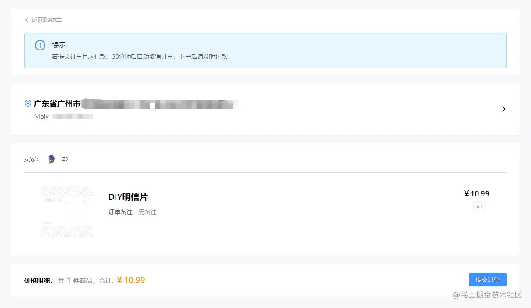
Task: Click the DIY明信片 product title
Action: (128, 197)
